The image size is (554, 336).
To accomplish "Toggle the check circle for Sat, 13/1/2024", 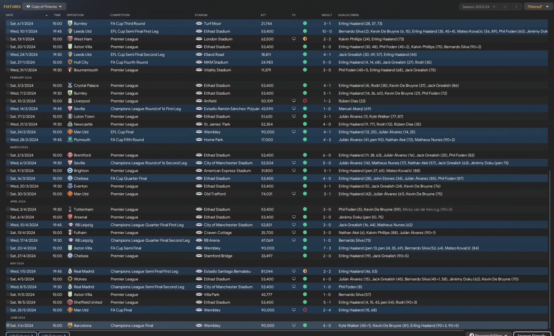I will [x=8, y=39].
